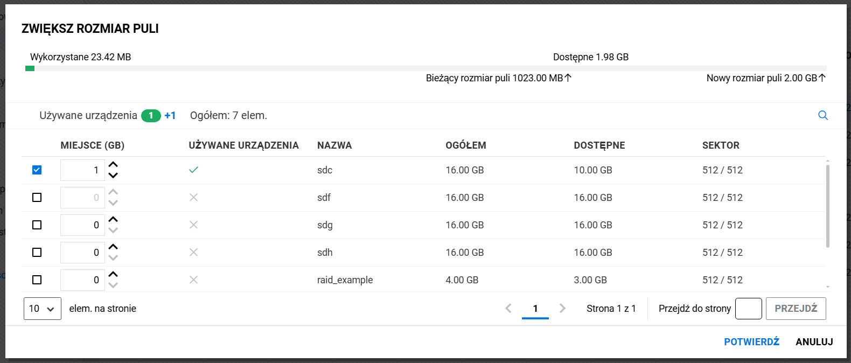Go to previous page arrow

[x=508, y=308]
